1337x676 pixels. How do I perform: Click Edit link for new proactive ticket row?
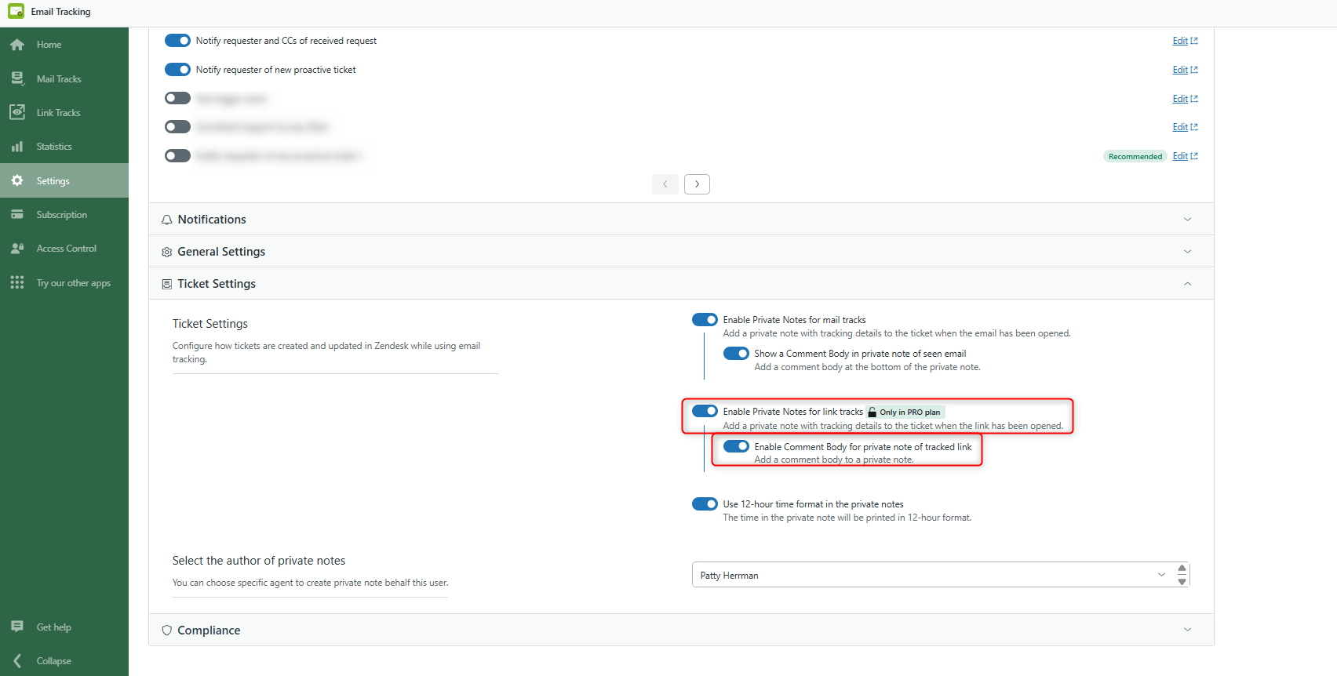[x=1180, y=70]
